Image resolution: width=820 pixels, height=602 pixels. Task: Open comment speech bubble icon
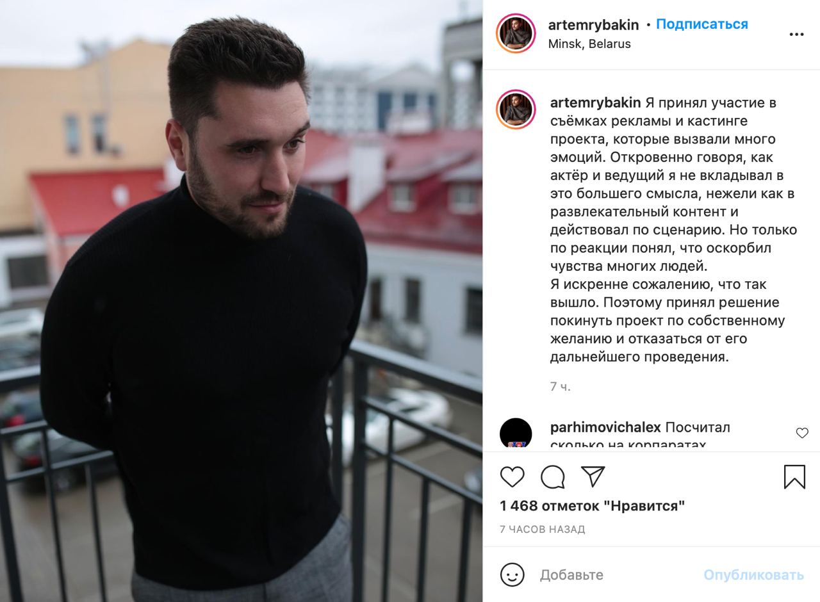click(552, 477)
